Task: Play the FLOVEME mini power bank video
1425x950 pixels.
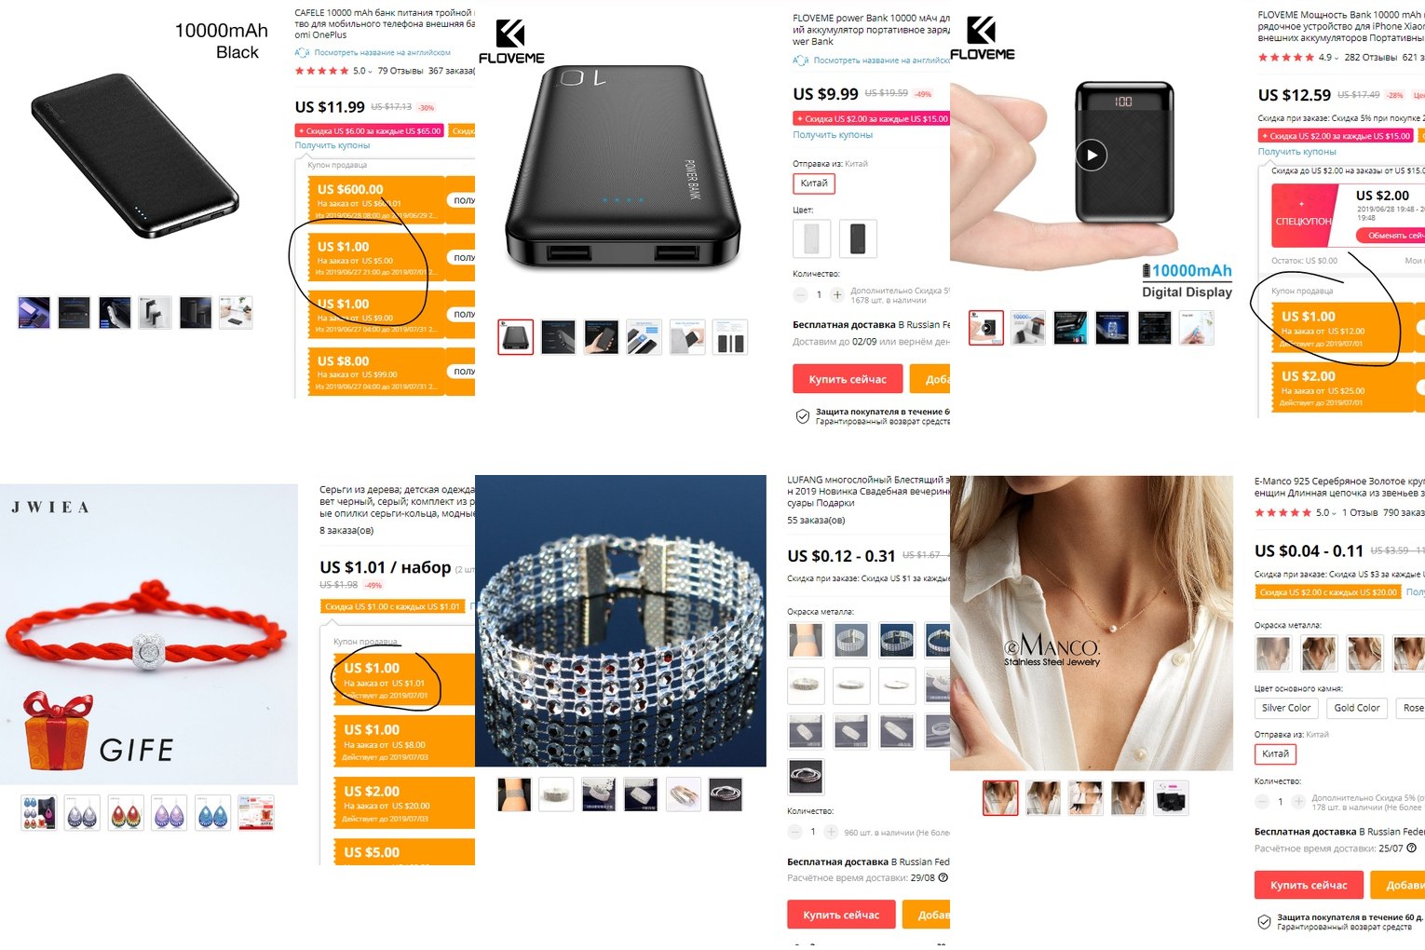Action: pyautogui.click(x=1091, y=155)
